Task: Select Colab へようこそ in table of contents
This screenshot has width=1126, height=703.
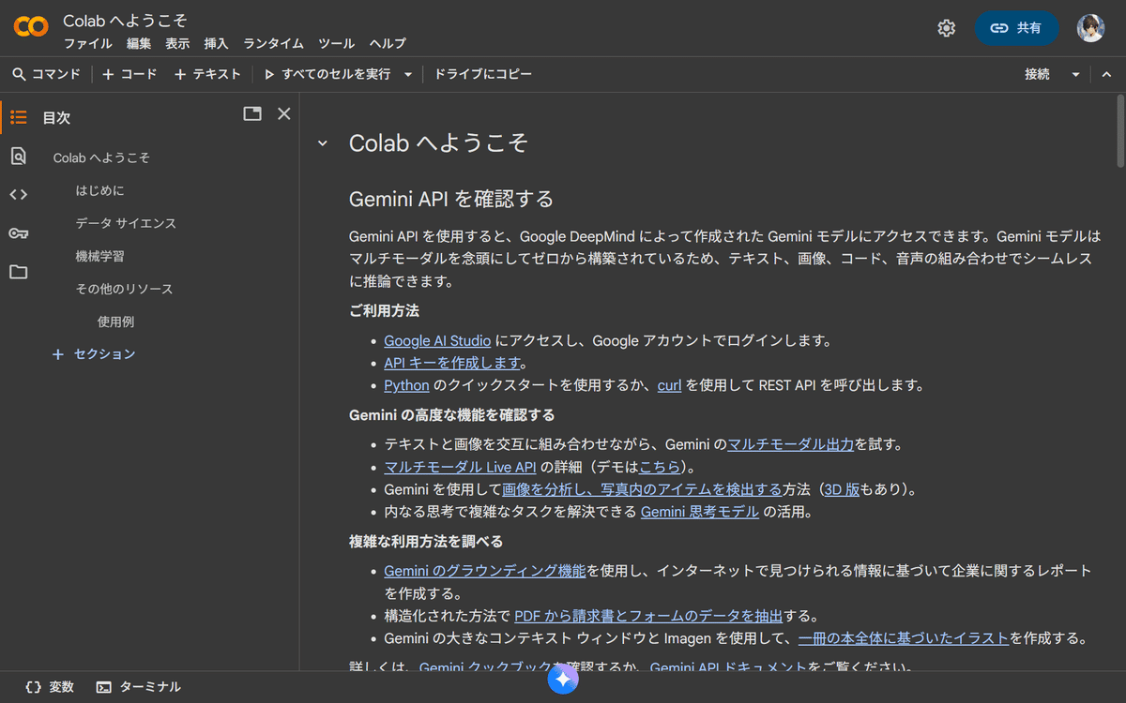Action: click(x=101, y=157)
